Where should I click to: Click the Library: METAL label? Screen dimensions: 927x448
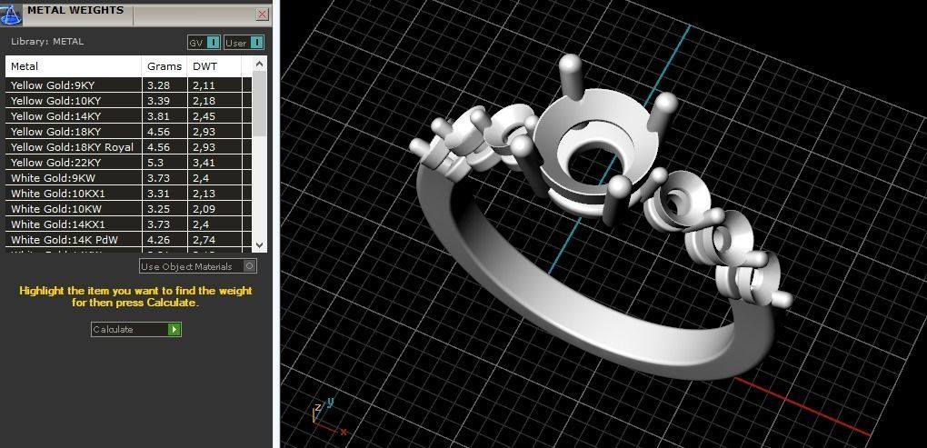(x=47, y=42)
